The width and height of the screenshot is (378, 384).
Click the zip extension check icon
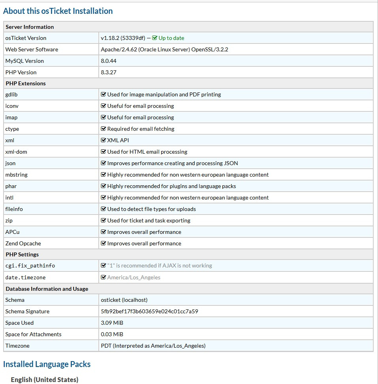(x=103, y=220)
